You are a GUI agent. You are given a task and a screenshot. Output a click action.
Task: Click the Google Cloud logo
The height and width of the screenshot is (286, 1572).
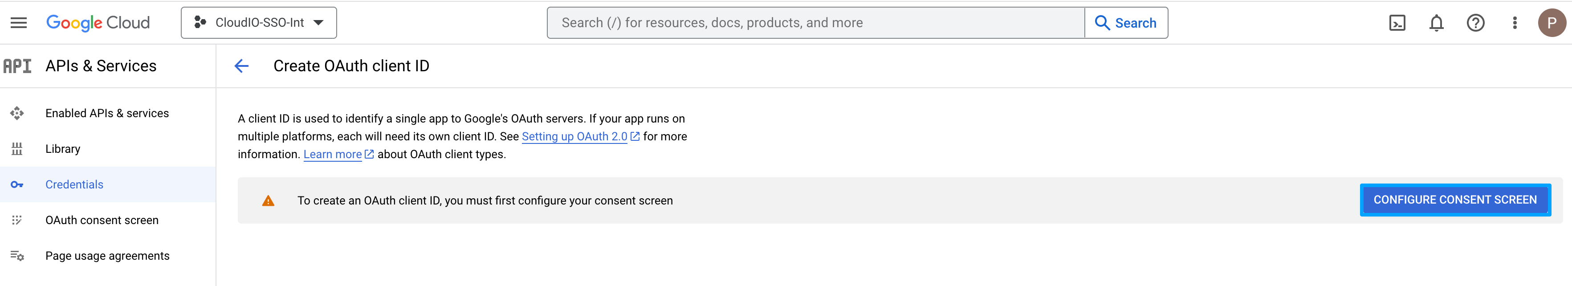coord(98,23)
